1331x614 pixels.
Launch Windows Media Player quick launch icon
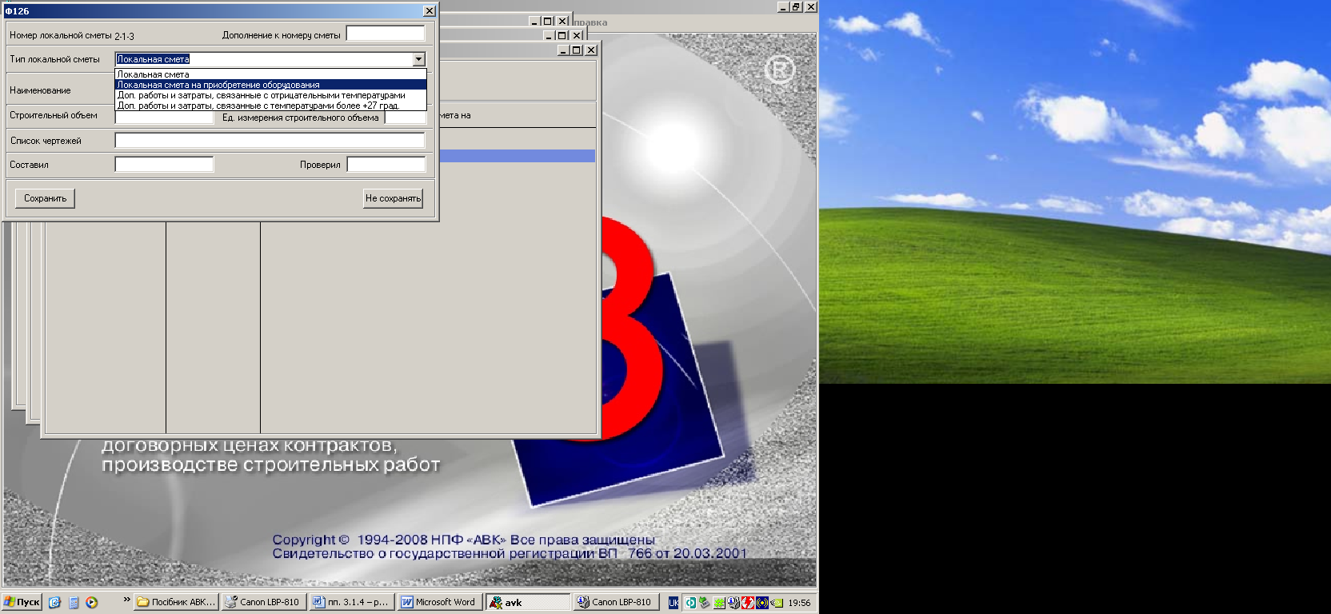(x=92, y=603)
